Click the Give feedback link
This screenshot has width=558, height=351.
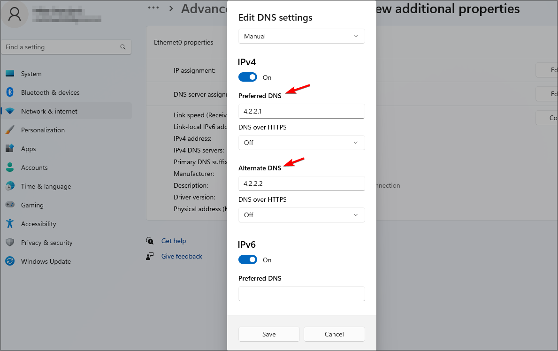point(182,256)
